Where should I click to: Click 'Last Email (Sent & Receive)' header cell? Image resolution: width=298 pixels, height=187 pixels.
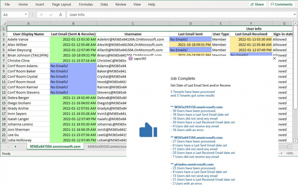(x=73, y=34)
